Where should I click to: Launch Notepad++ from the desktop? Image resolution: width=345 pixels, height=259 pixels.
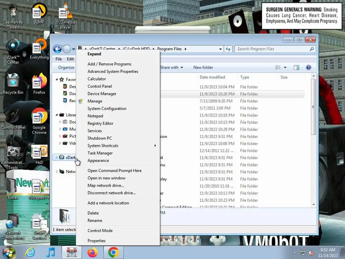coord(39,189)
